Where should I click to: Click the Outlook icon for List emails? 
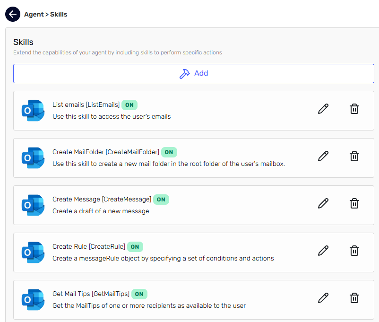(33, 111)
